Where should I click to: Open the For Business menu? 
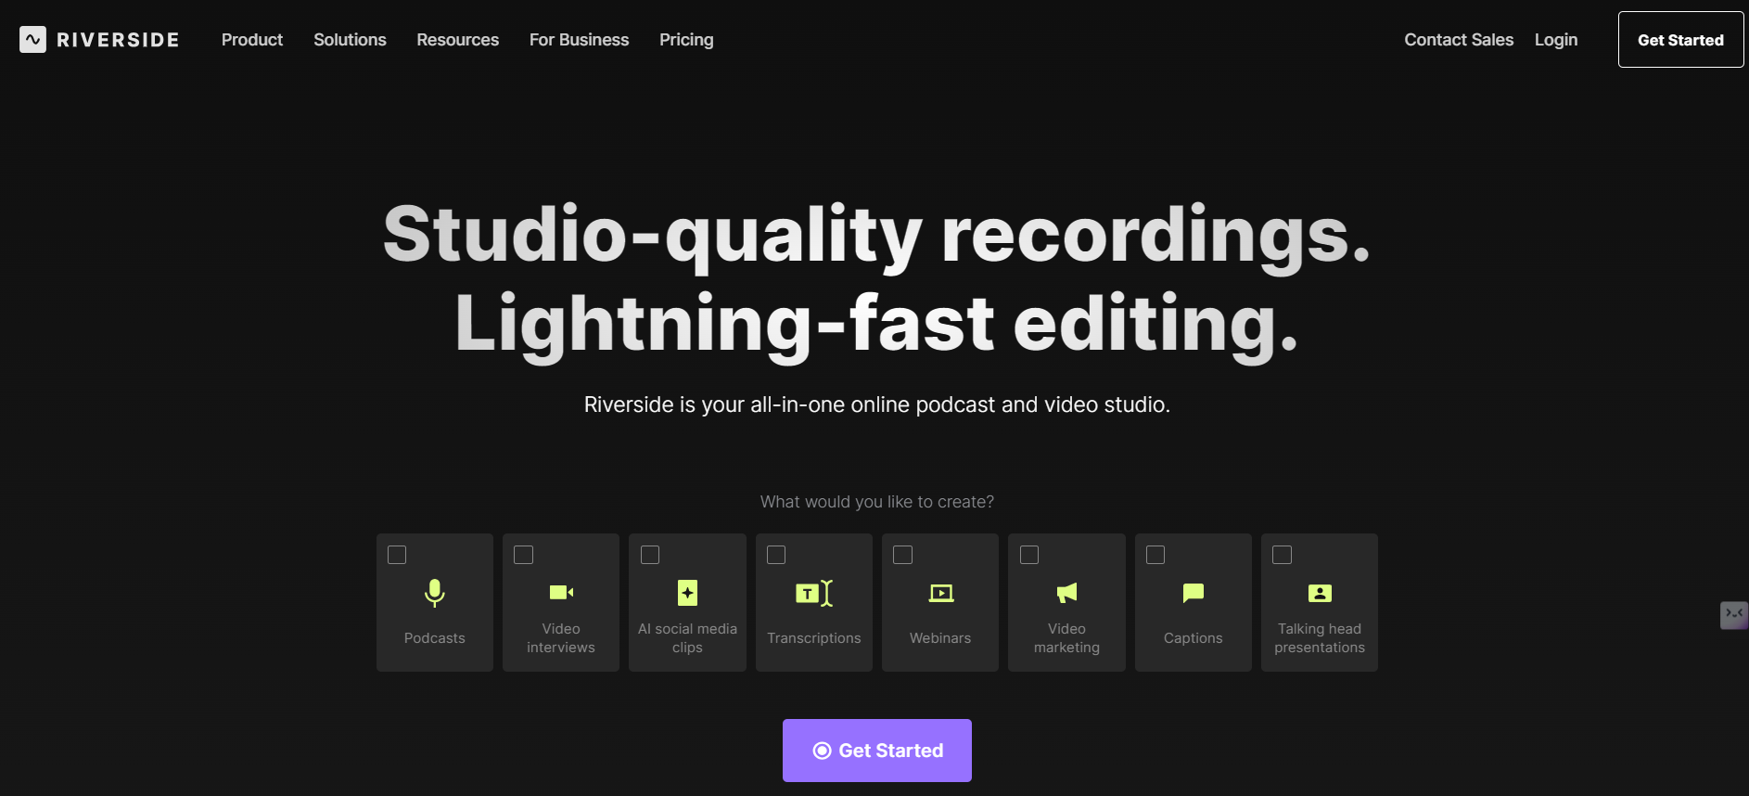579,40
